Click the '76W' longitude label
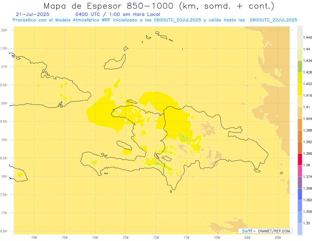 point(34,237)
